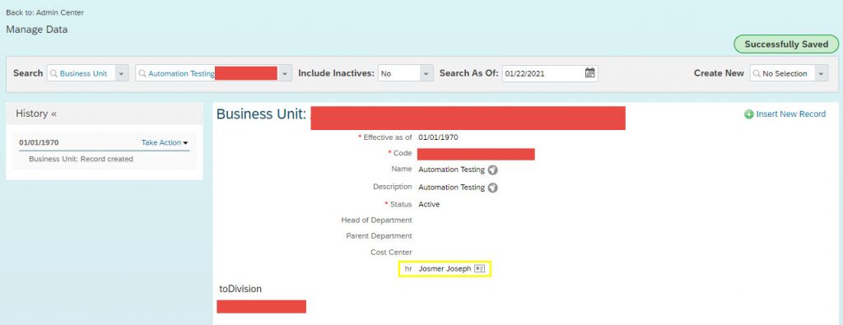The image size is (843, 325).
Task: Expand the Automation Testing record dropdown
Action: click(x=285, y=73)
